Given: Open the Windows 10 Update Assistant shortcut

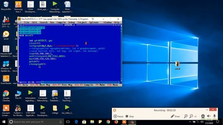Looking at the screenshot, I should [x=6, y=66].
